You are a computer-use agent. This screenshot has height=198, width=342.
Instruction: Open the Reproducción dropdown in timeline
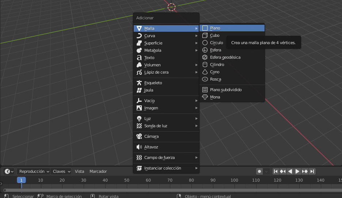pyautogui.click(x=34, y=171)
